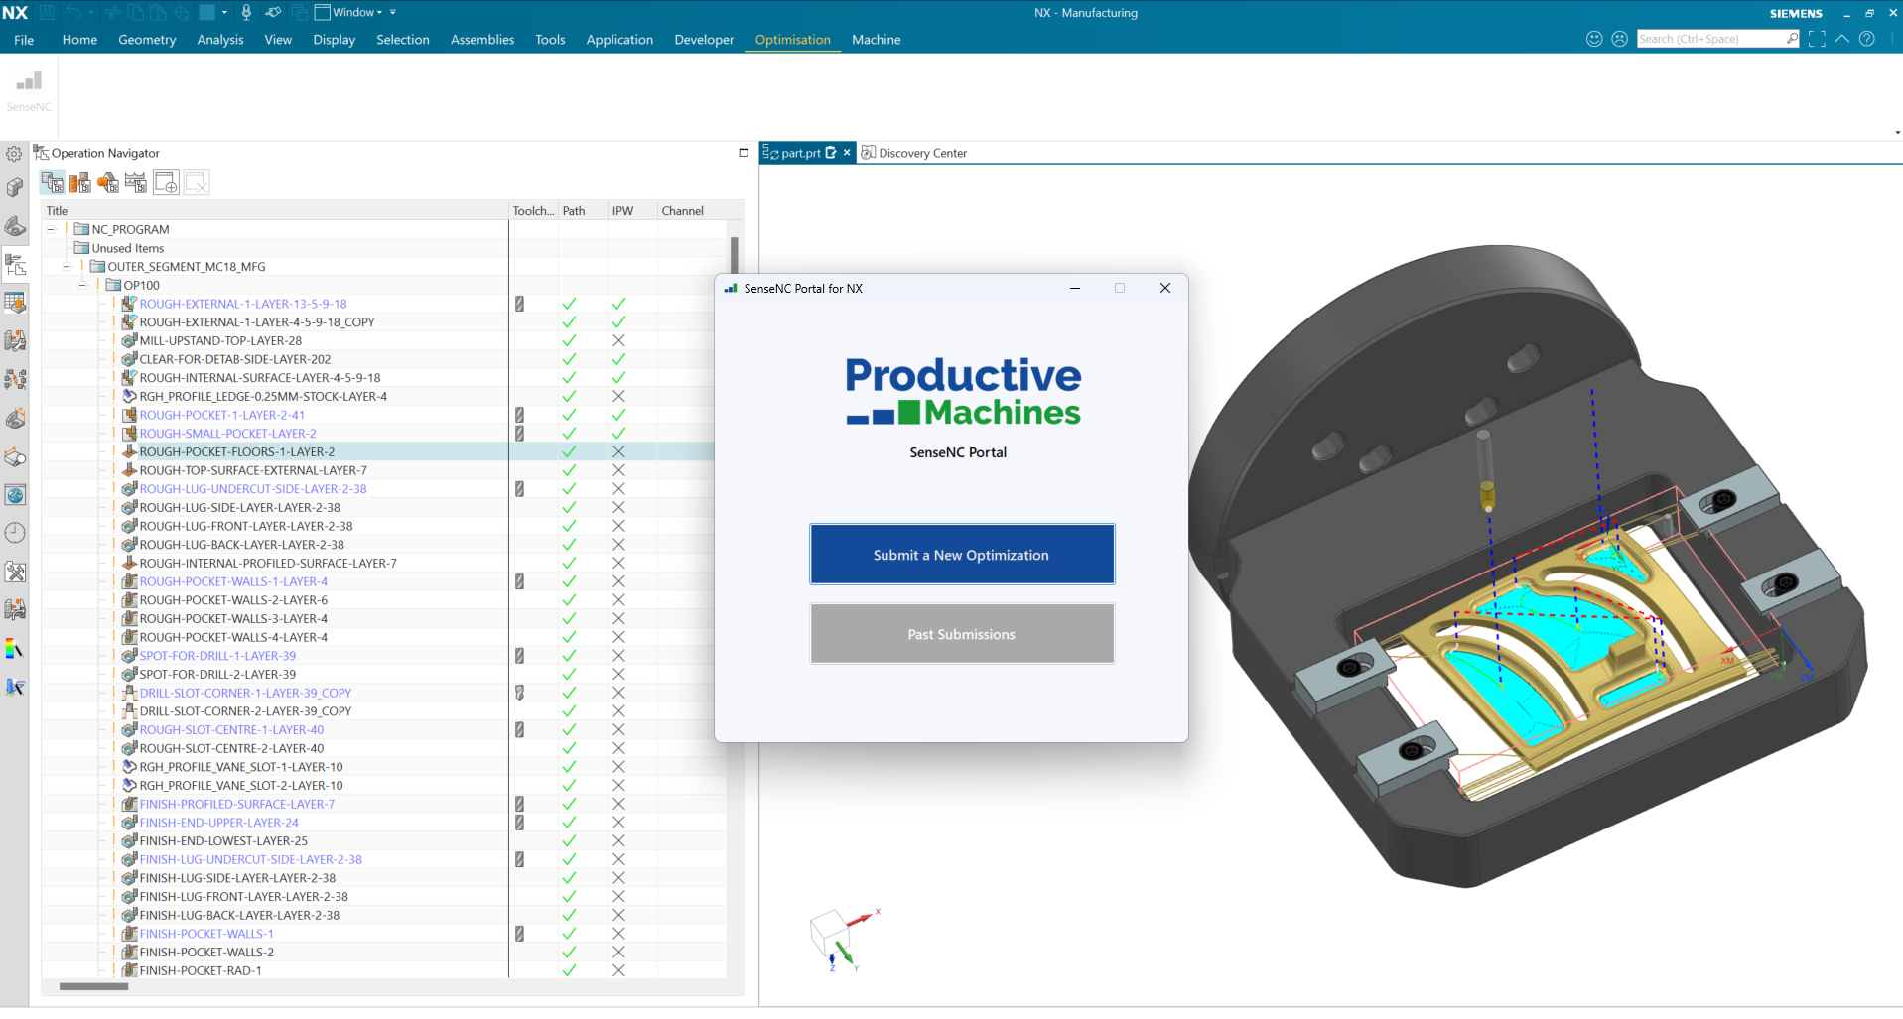Select the Program Order View icon
This screenshot has width=1903, height=1019.
(x=53, y=183)
